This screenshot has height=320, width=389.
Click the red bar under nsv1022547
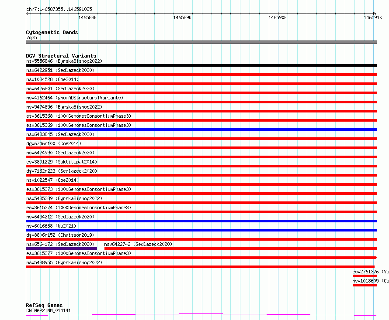[201, 184]
